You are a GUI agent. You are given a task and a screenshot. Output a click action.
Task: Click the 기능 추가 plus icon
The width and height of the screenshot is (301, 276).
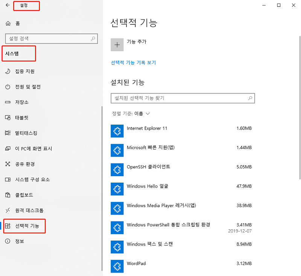tap(117, 44)
